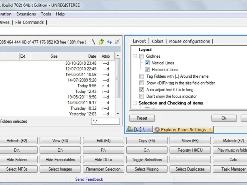
Task: Click the Edit (F4) button
Action: tap(103, 141)
